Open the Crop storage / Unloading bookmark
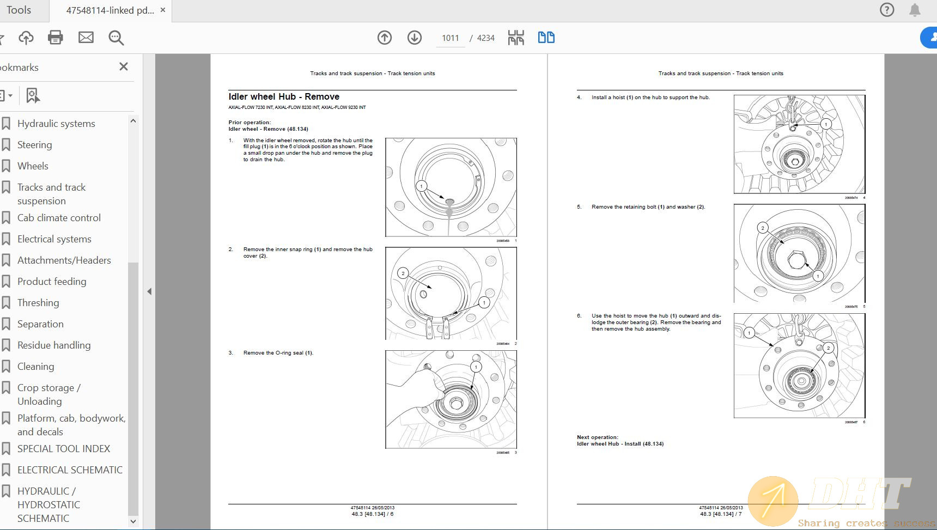The height and width of the screenshot is (530, 937). coord(49,394)
